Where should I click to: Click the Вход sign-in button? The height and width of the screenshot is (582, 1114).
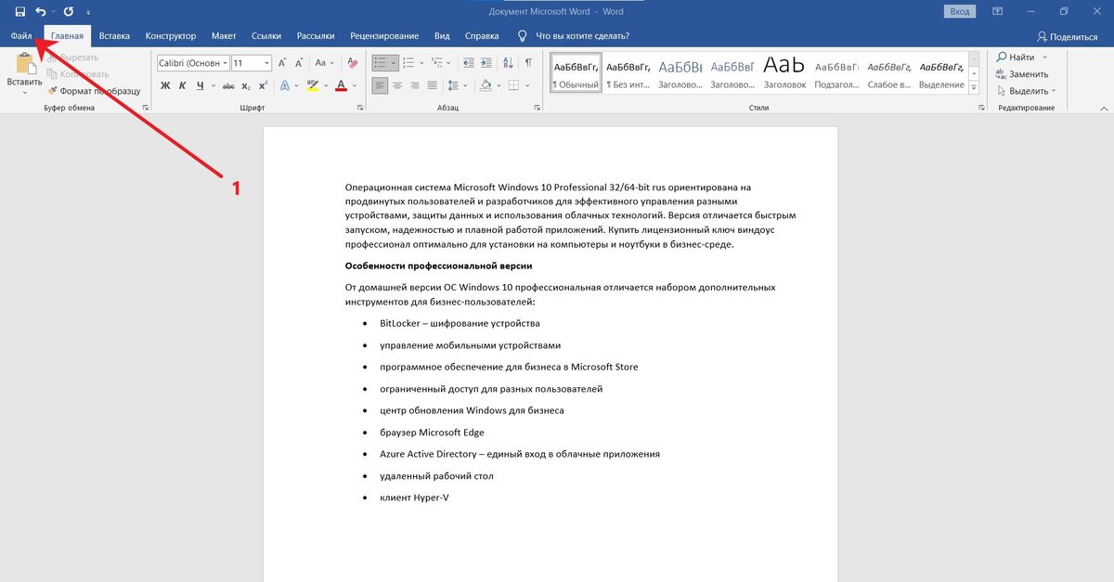(x=959, y=11)
